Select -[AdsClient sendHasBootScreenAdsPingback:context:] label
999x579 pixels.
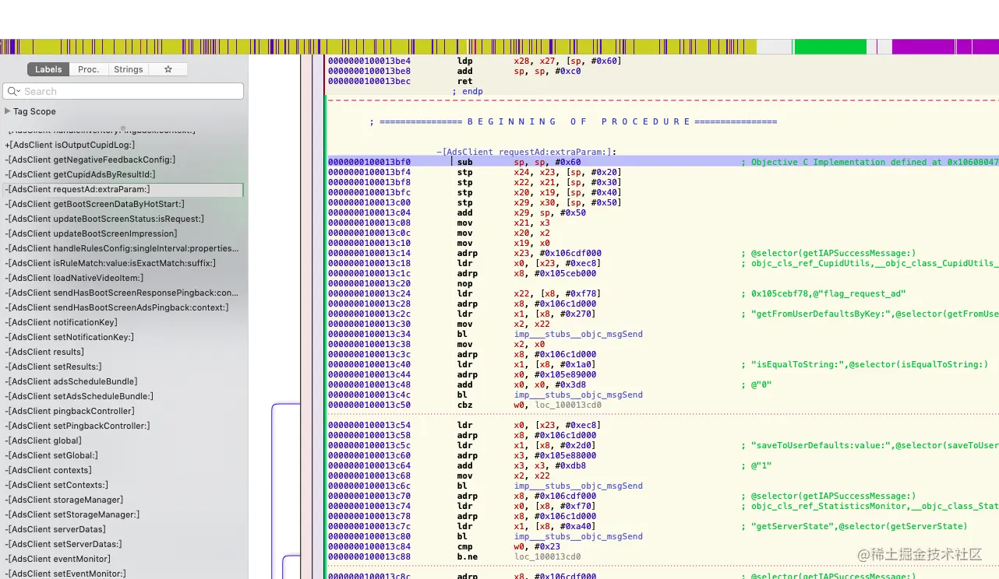[x=117, y=307]
